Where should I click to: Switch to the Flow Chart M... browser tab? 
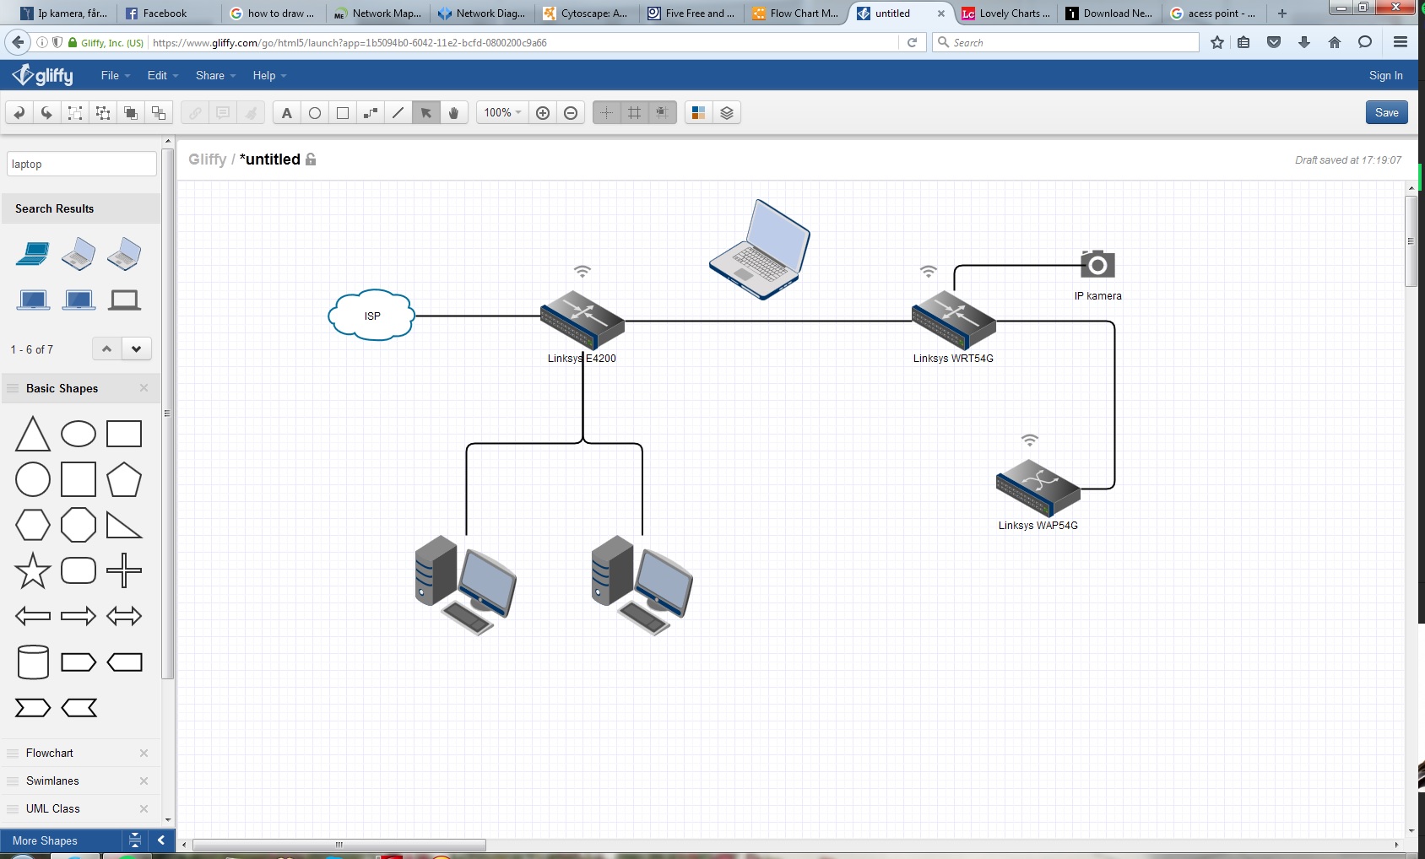(x=795, y=13)
